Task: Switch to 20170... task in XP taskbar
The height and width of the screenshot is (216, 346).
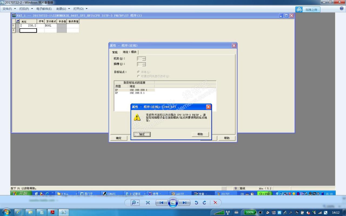Action: (x=226, y=194)
